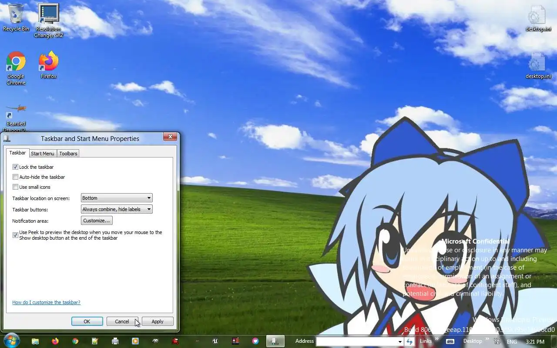
Task: Launch Unreal Engine from the taskbar
Action: coord(215,341)
